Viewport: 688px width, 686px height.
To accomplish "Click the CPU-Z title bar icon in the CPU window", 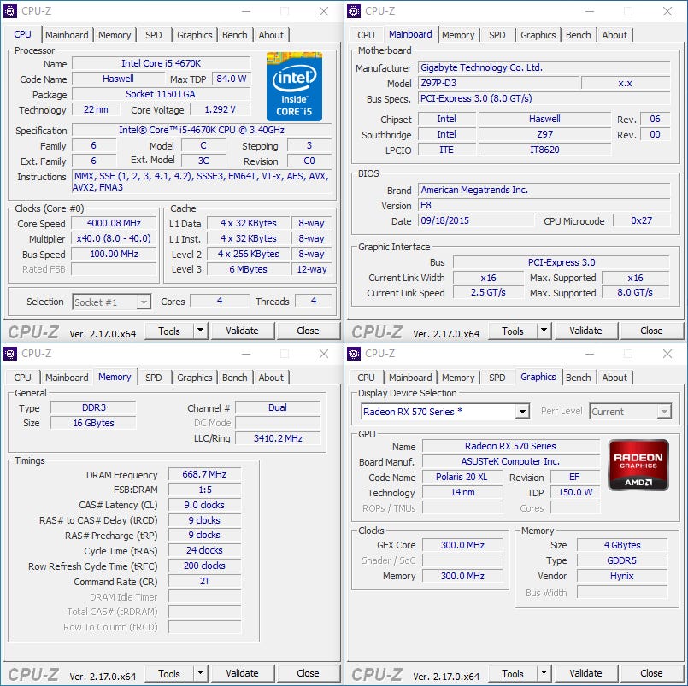I will pos(11,11).
